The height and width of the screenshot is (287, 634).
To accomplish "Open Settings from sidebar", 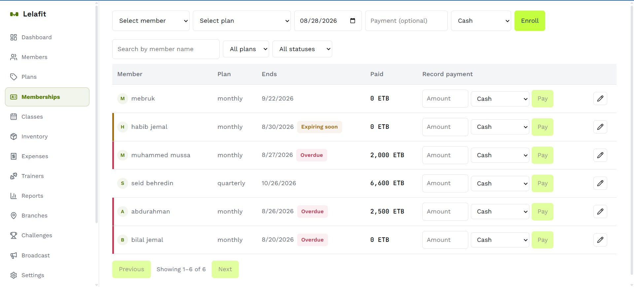I will 47,275.
